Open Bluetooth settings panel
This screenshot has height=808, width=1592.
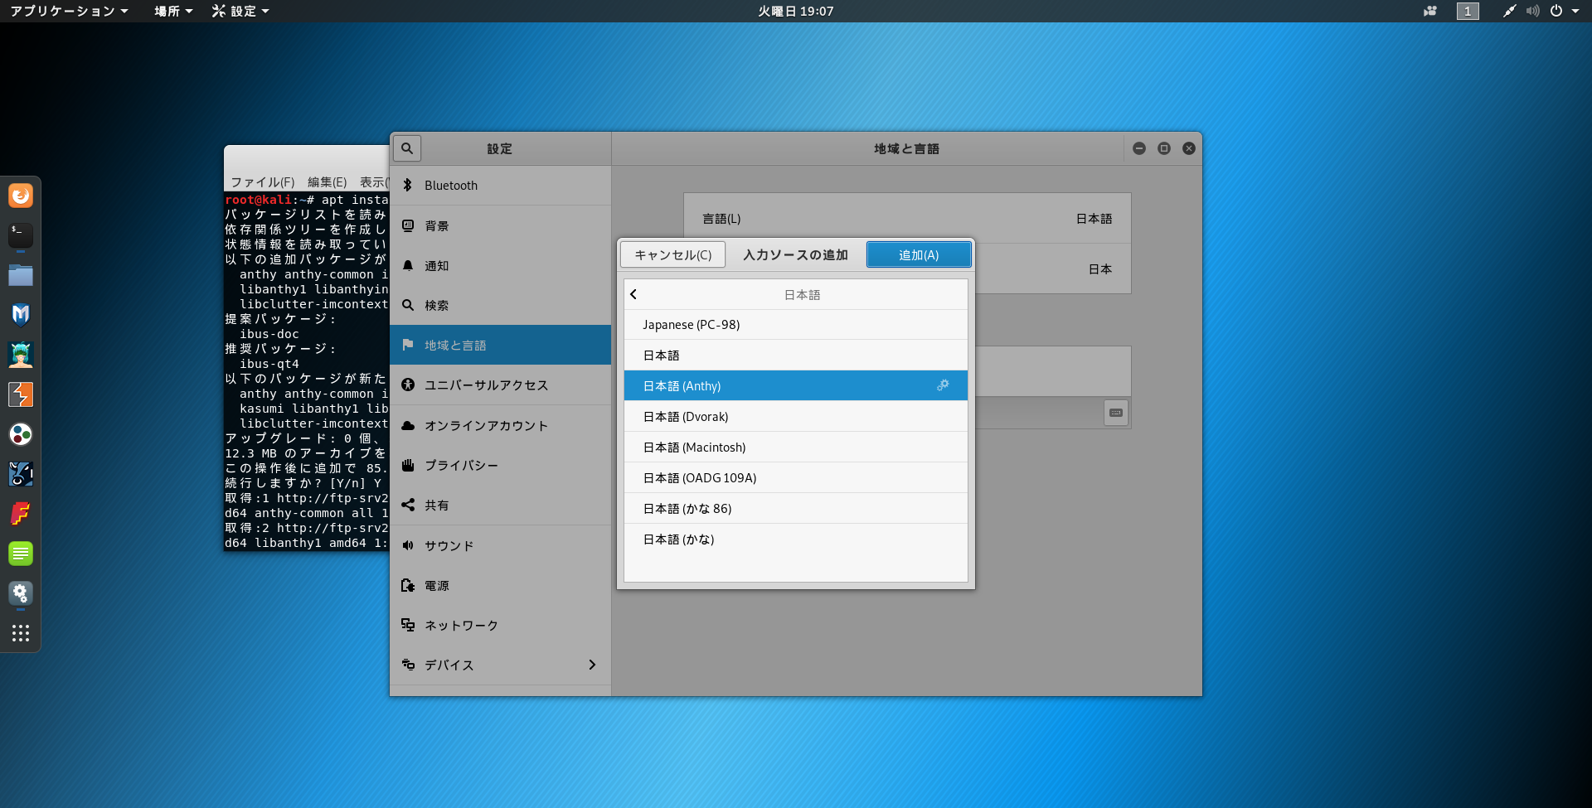500,186
